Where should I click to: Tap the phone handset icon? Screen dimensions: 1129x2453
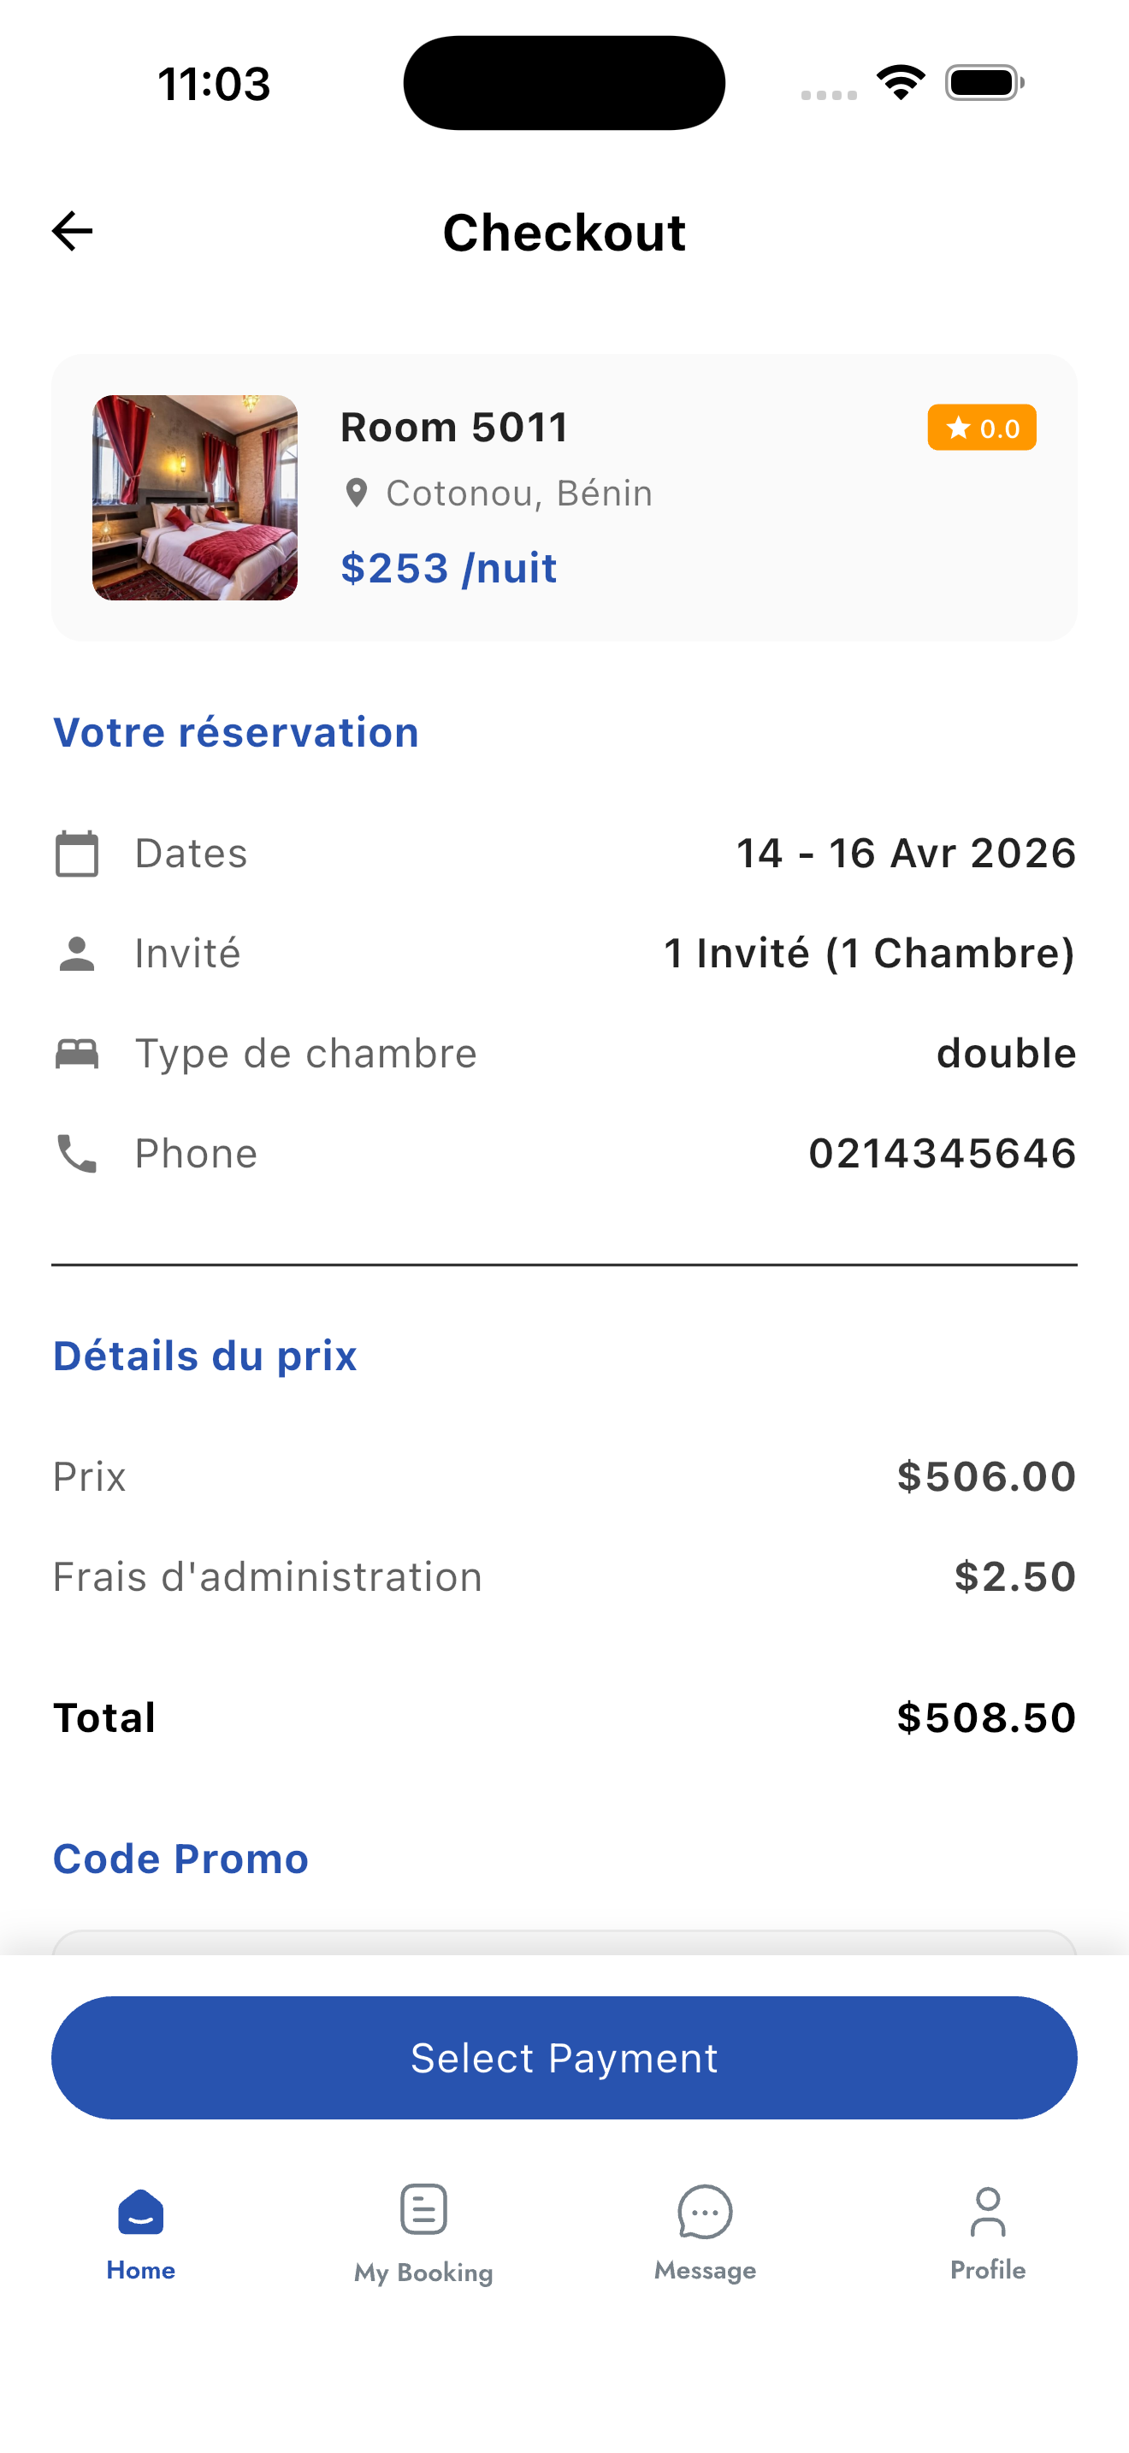(77, 1153)
